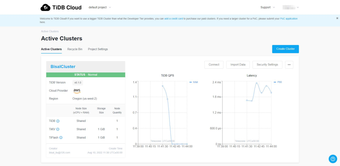Toggle the P80 legend in Latency chart
This screenshot has width=340, height=166.
pyautogui.click(x=278, y=82)
